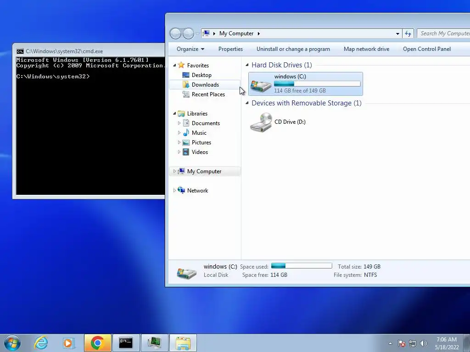Viewport: 470px width, 352px height.
Task: Open Google Chrome from the taskbar
Action: (x=97, y=343)
